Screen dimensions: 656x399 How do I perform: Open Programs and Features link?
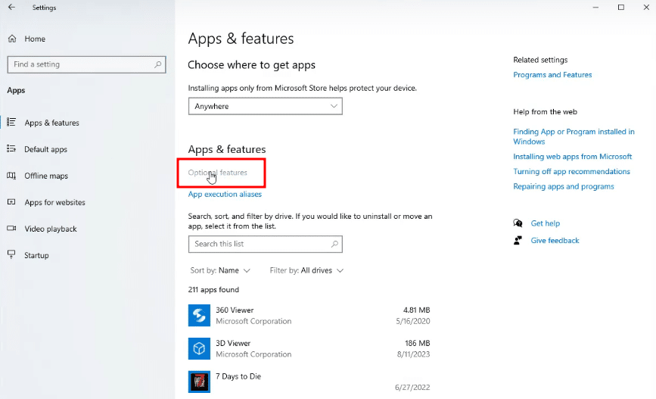pyautogui.click(x=552, y=75)
